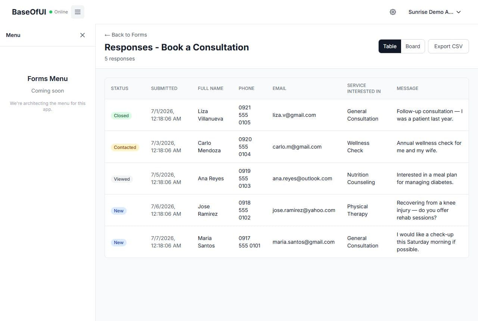Select the name Jose Ramirez
The image size is (478, 321).
[x=208, y=210]
